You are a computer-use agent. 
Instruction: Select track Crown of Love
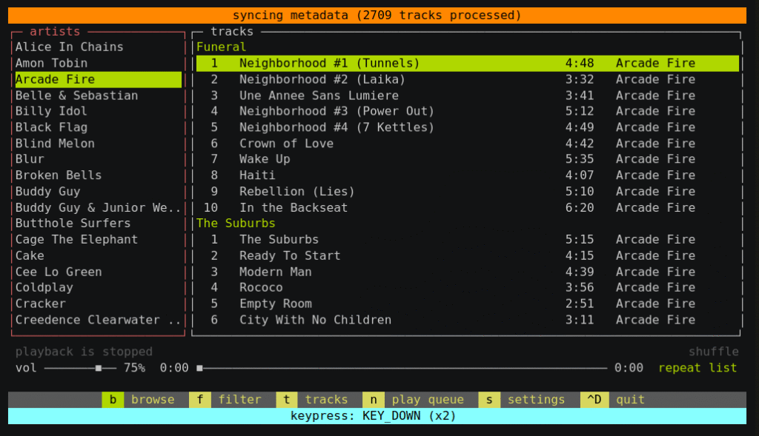coord(468,144)
